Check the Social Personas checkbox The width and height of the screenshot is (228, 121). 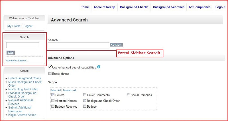point(129,95)
